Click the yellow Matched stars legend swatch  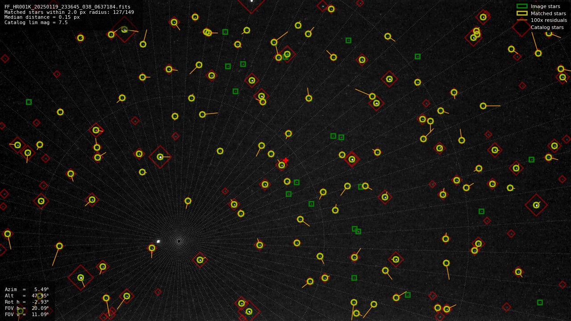click(x=522, y=13)
